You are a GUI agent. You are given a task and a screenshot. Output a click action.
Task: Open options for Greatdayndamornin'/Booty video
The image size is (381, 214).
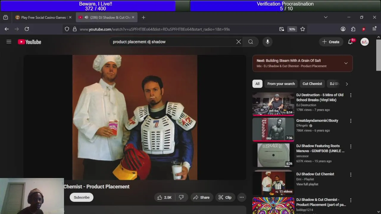click(x=351, y=121)
